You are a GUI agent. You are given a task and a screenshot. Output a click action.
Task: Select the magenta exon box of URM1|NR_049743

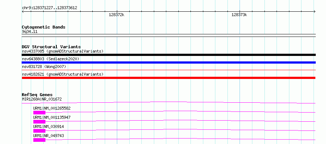[x=39, y=140]
